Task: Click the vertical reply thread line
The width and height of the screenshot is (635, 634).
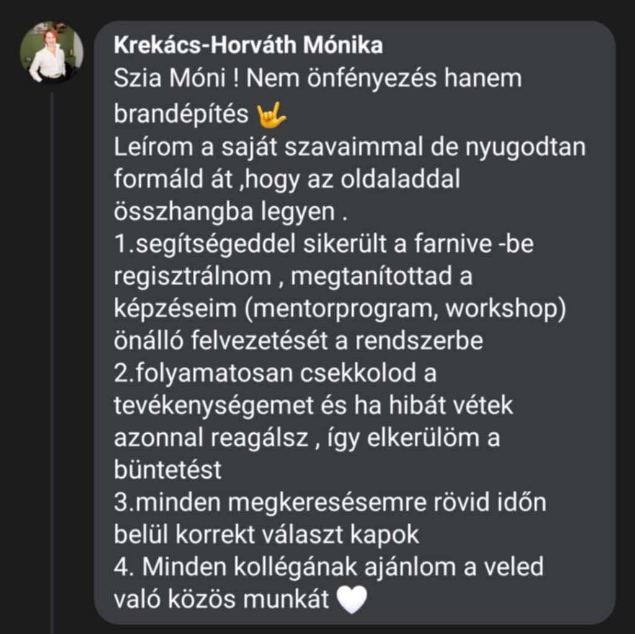Action: pos(52,363)
